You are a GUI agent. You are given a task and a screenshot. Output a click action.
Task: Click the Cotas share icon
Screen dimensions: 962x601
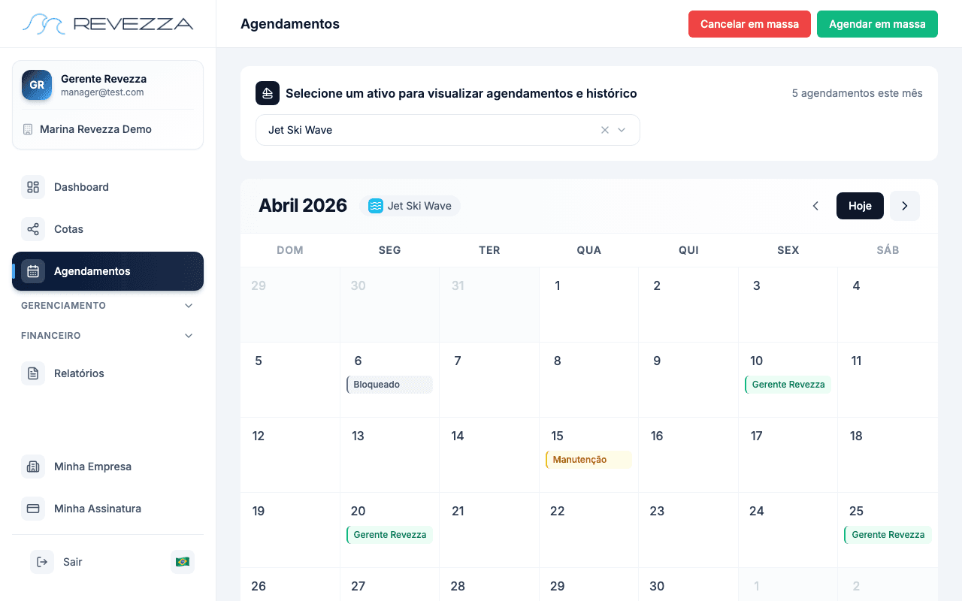[33, 229]
